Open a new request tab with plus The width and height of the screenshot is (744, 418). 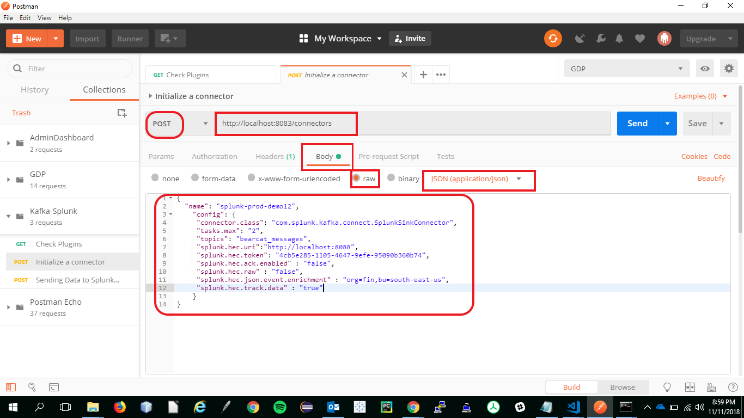click(x=423, y=75)
